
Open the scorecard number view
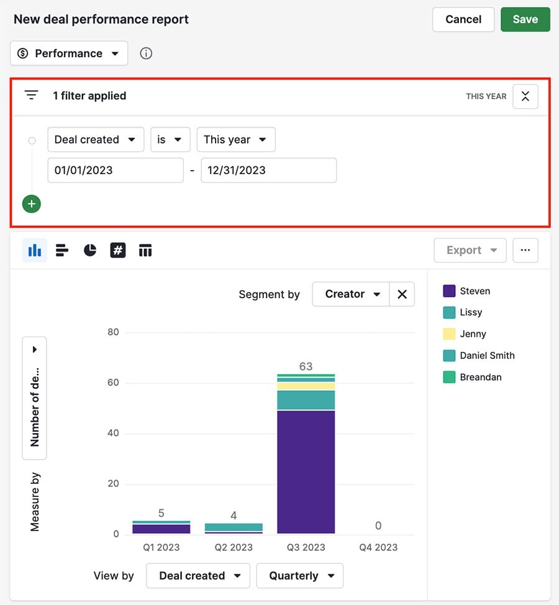click(x=117, y=250)
